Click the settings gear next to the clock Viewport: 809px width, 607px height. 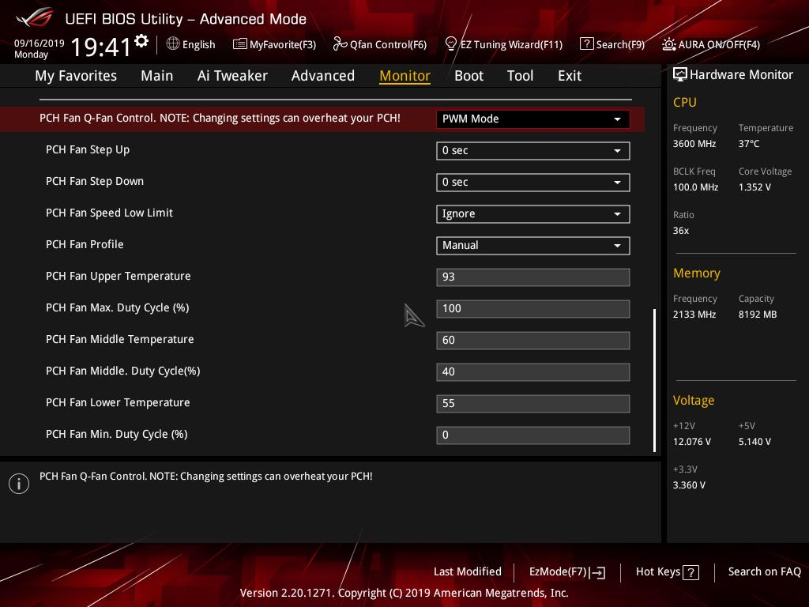[x=141, y=41]
